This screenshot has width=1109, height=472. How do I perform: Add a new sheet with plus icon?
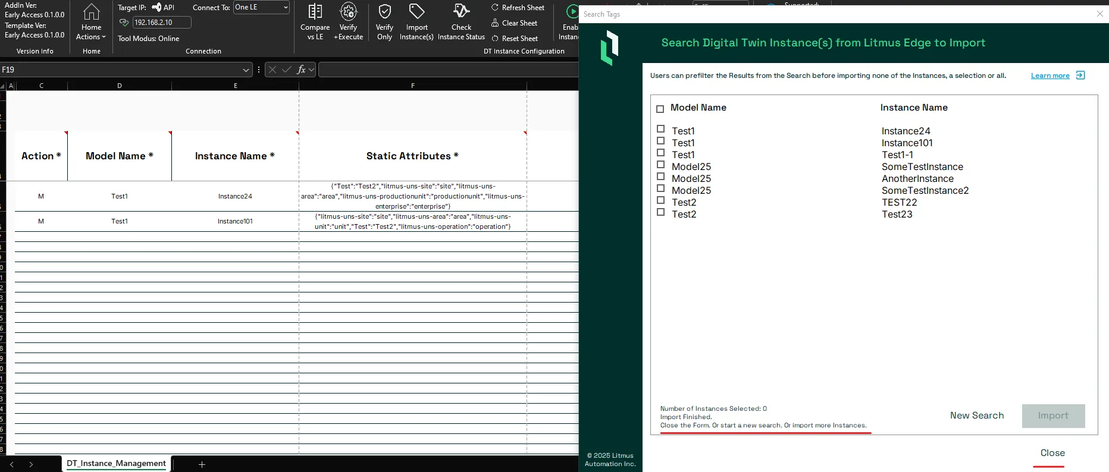tap(202, 464)
